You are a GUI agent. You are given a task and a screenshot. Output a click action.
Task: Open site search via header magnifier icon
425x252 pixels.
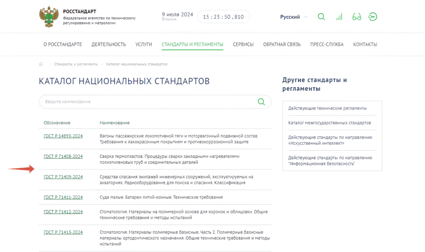pyautogui.click(x=321, y=17)
